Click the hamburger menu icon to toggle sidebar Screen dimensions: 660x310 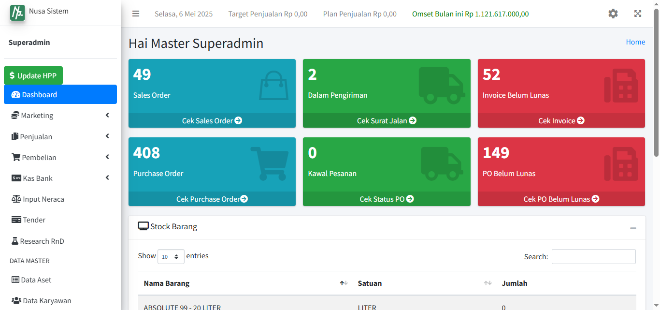[x=136, y=14]
